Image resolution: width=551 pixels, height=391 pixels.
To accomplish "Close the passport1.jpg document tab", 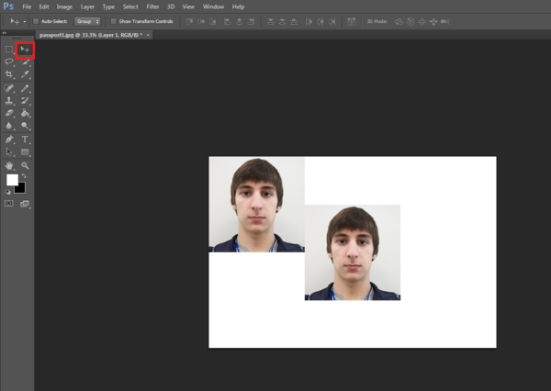I will 148,35.
